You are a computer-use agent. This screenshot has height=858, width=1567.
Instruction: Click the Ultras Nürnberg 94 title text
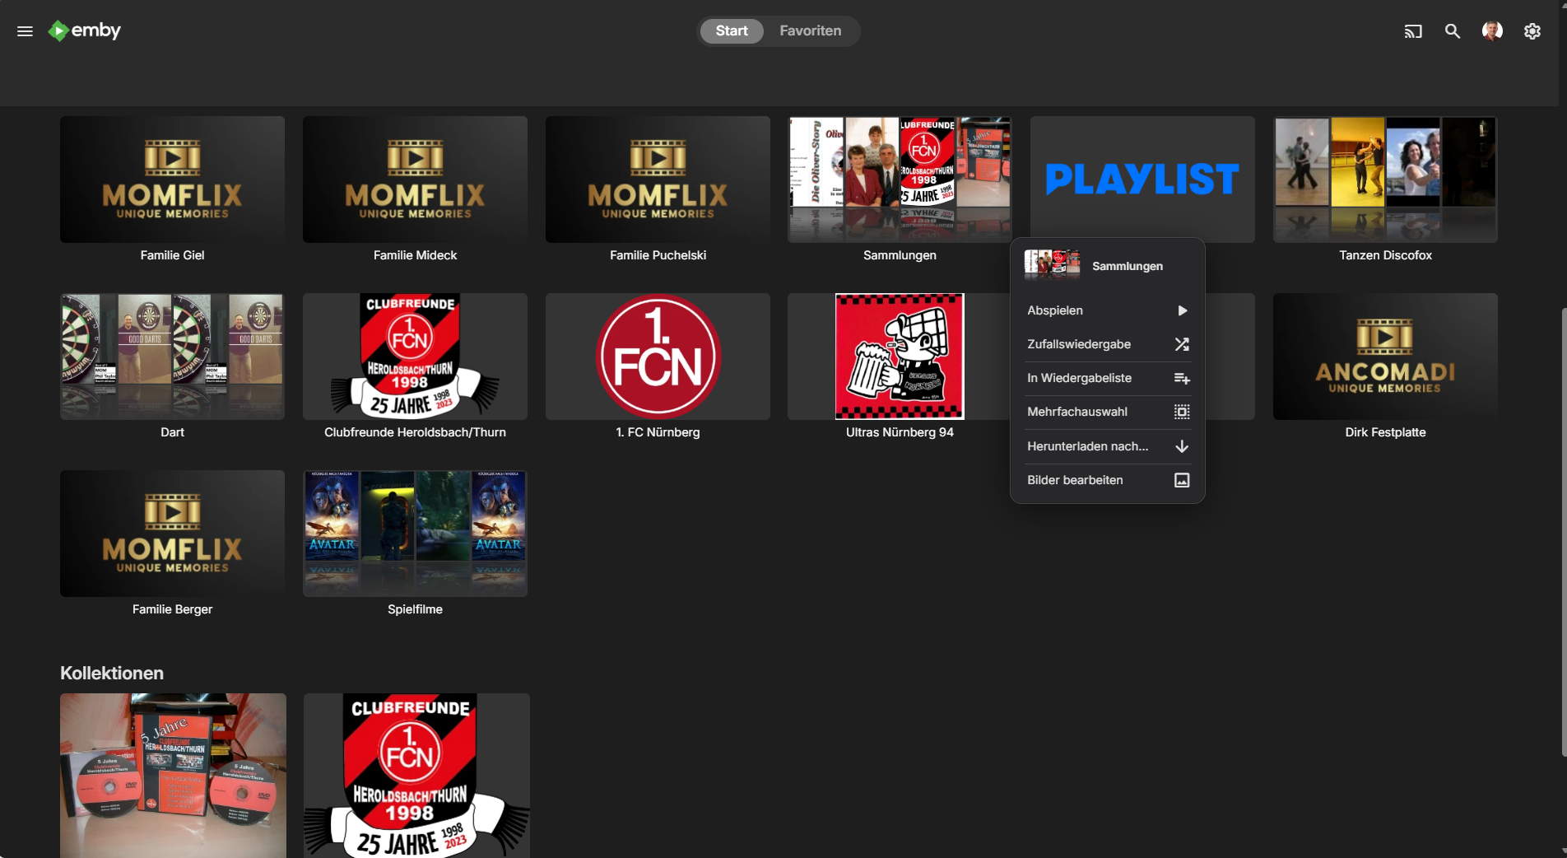tap(900, 432)
